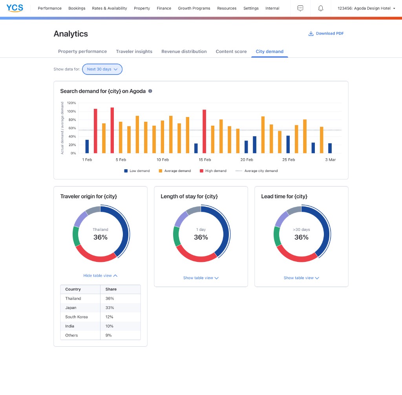Expand the Agoda Design Hotel property selector
Screen dimensions: 402x395
(366, 8)
